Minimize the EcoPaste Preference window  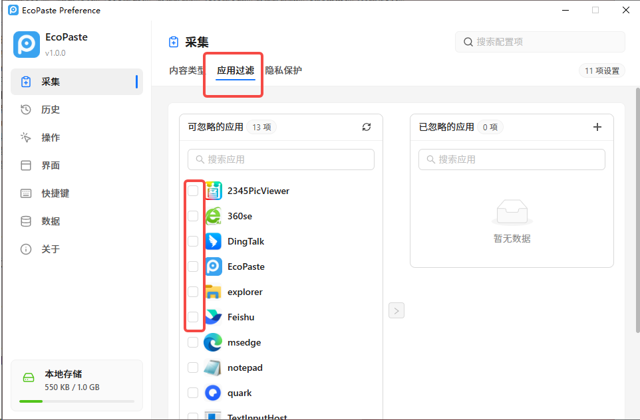pyautogui.click(x=565, y=10)
